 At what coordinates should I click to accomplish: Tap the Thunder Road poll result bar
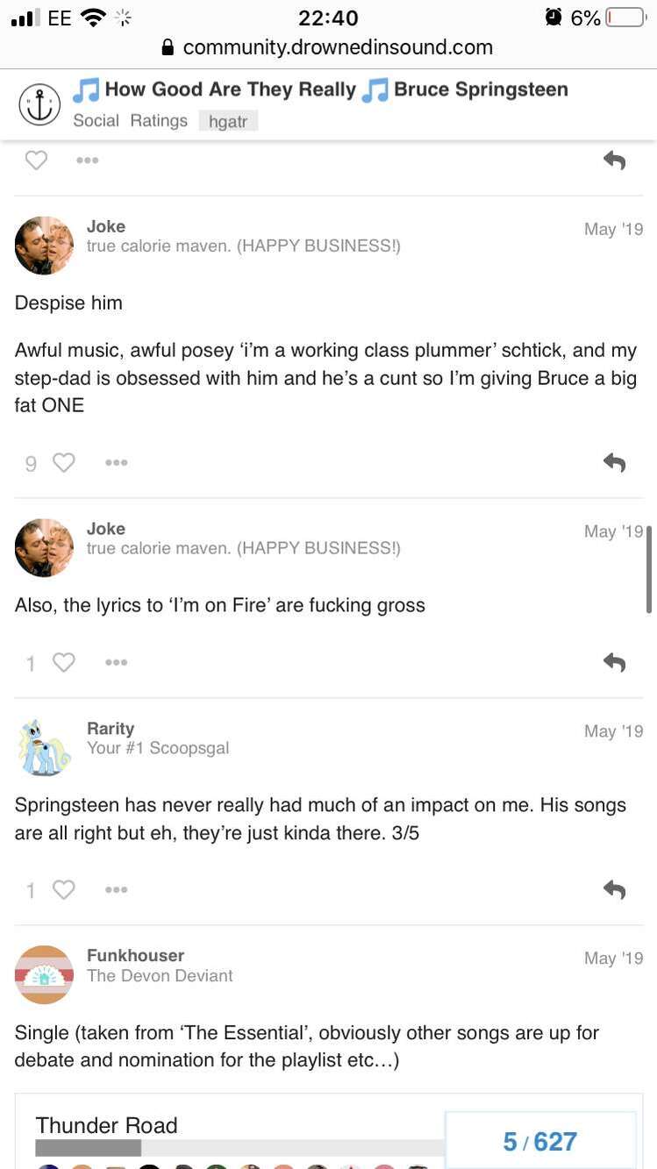pyautogui.click(x=239, y=1148)
